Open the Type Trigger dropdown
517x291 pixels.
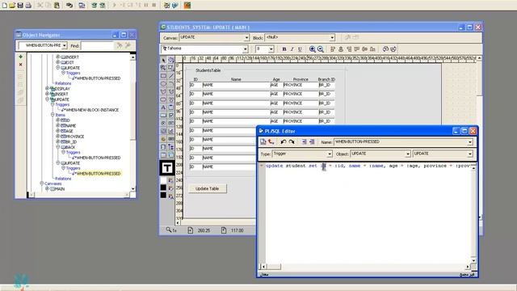[x=329, y=154]
